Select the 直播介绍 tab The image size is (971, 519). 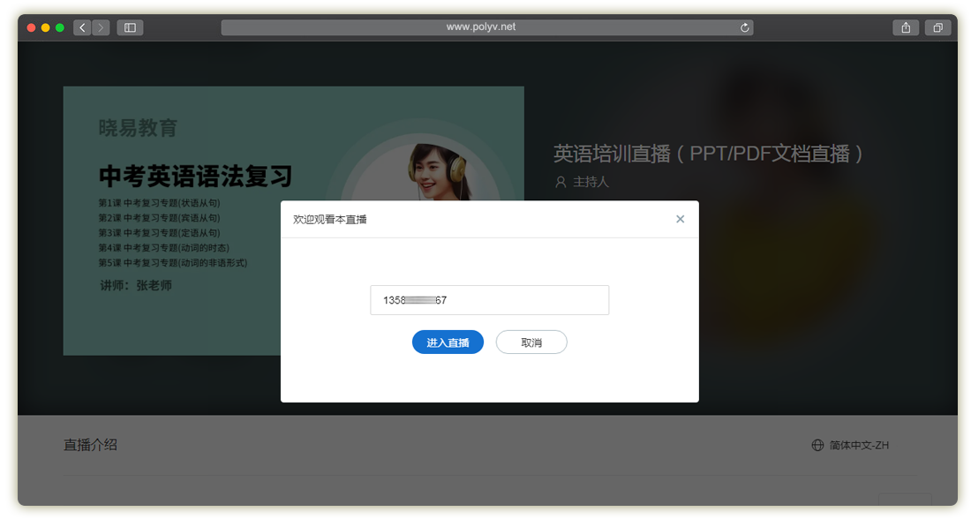point(90,445)
